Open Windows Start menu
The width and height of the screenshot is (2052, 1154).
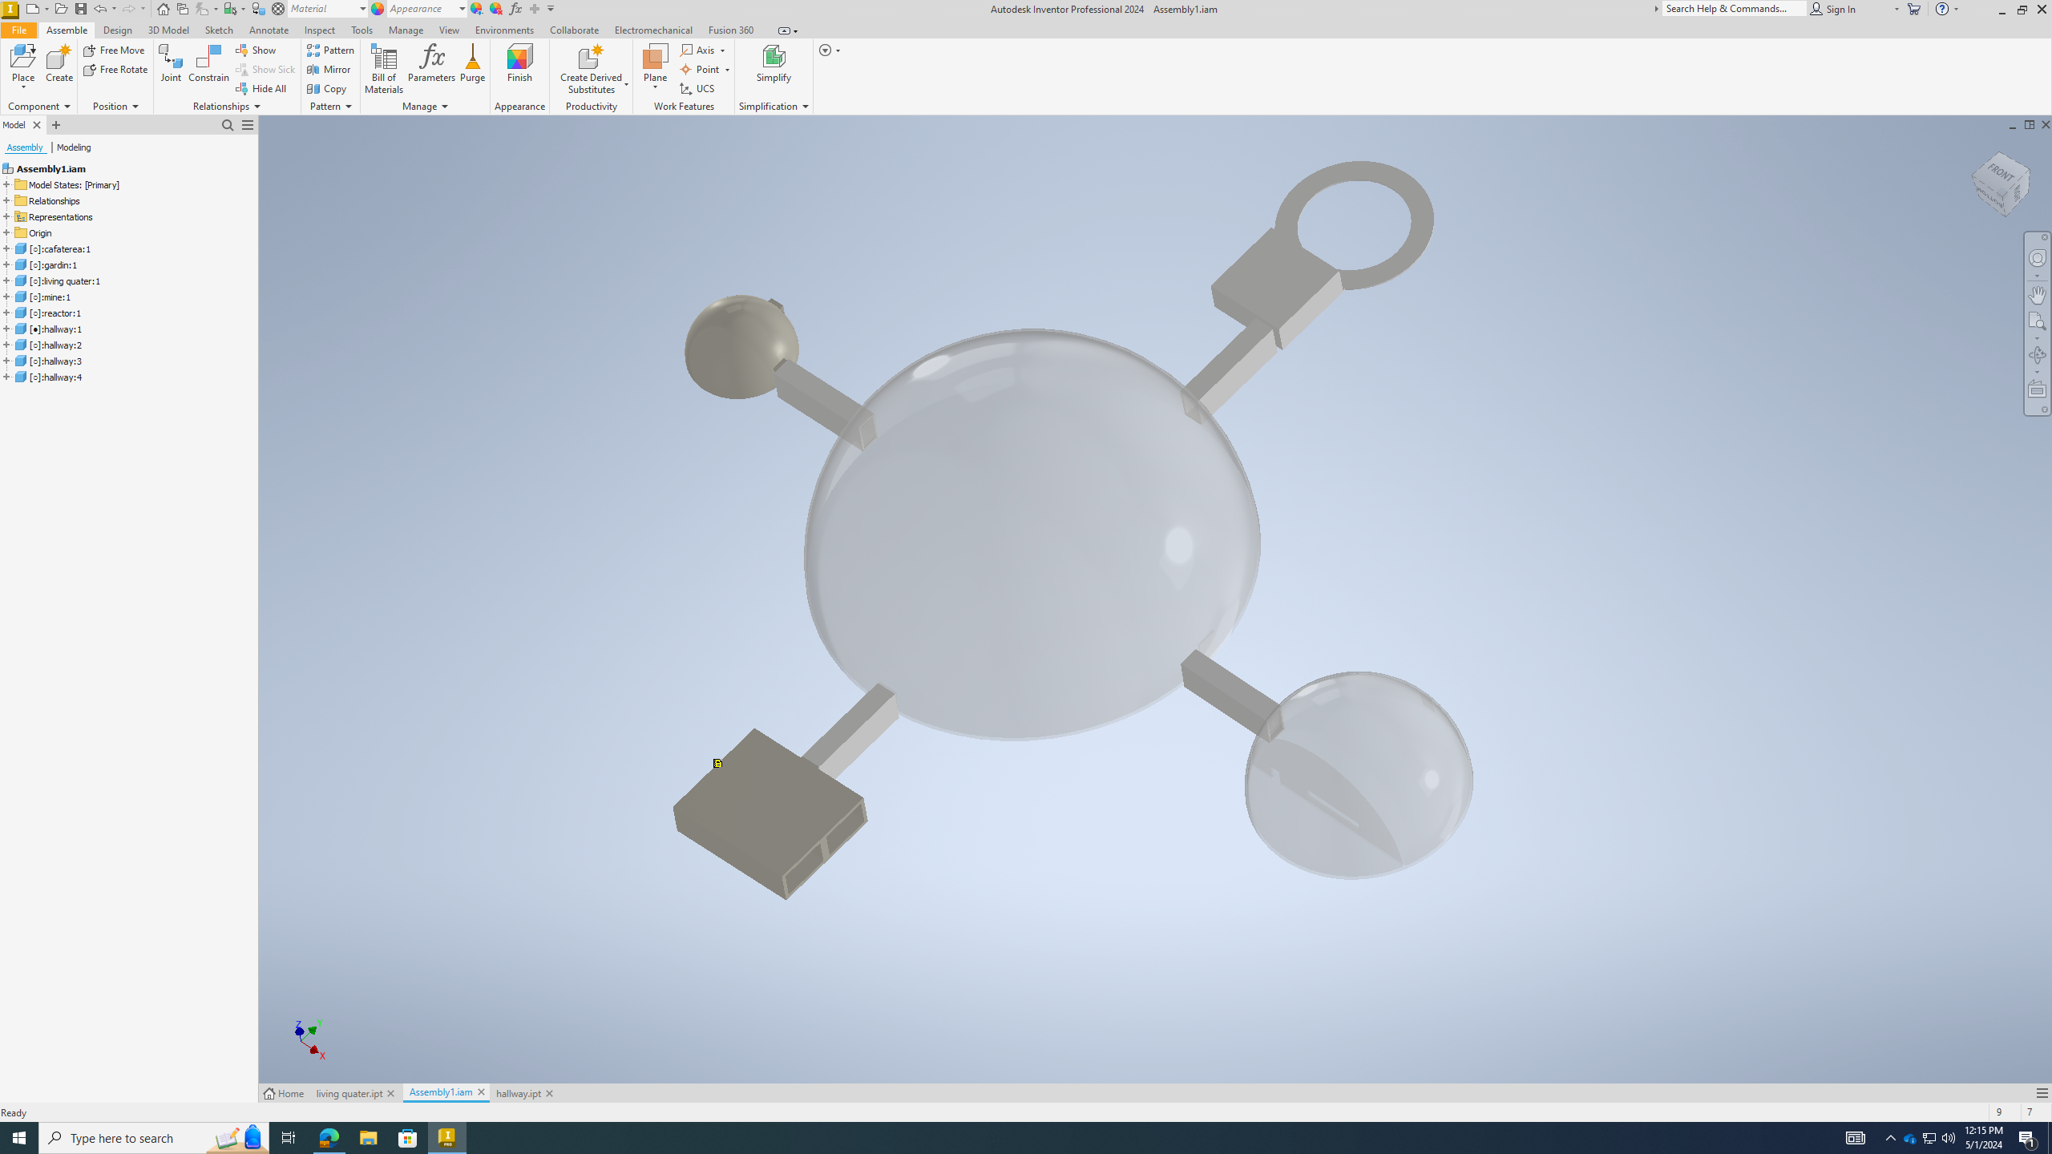[x=19, y=1138]
